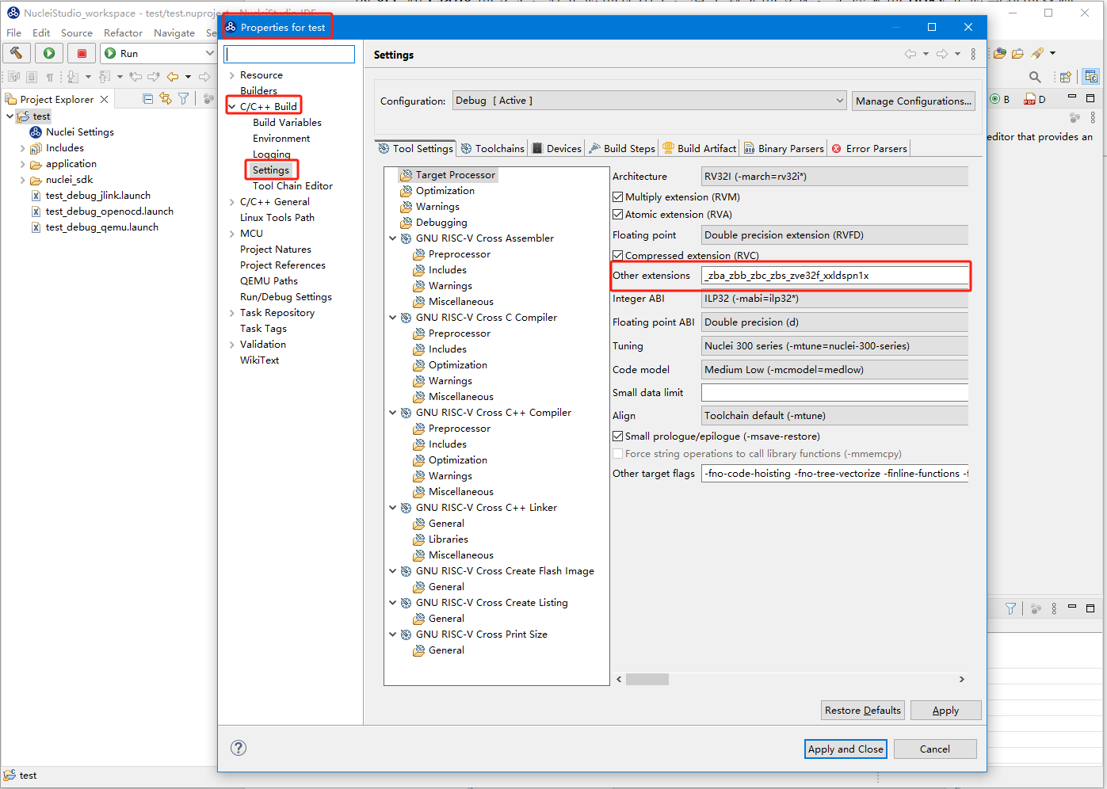The image size is (1107, 789).
Task: Click Apply and Close button
Action: click(846, 749)
